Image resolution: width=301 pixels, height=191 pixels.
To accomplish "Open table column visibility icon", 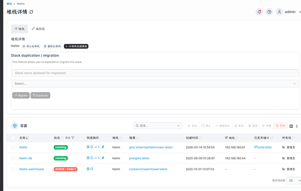I will click(x=291, y=126).
